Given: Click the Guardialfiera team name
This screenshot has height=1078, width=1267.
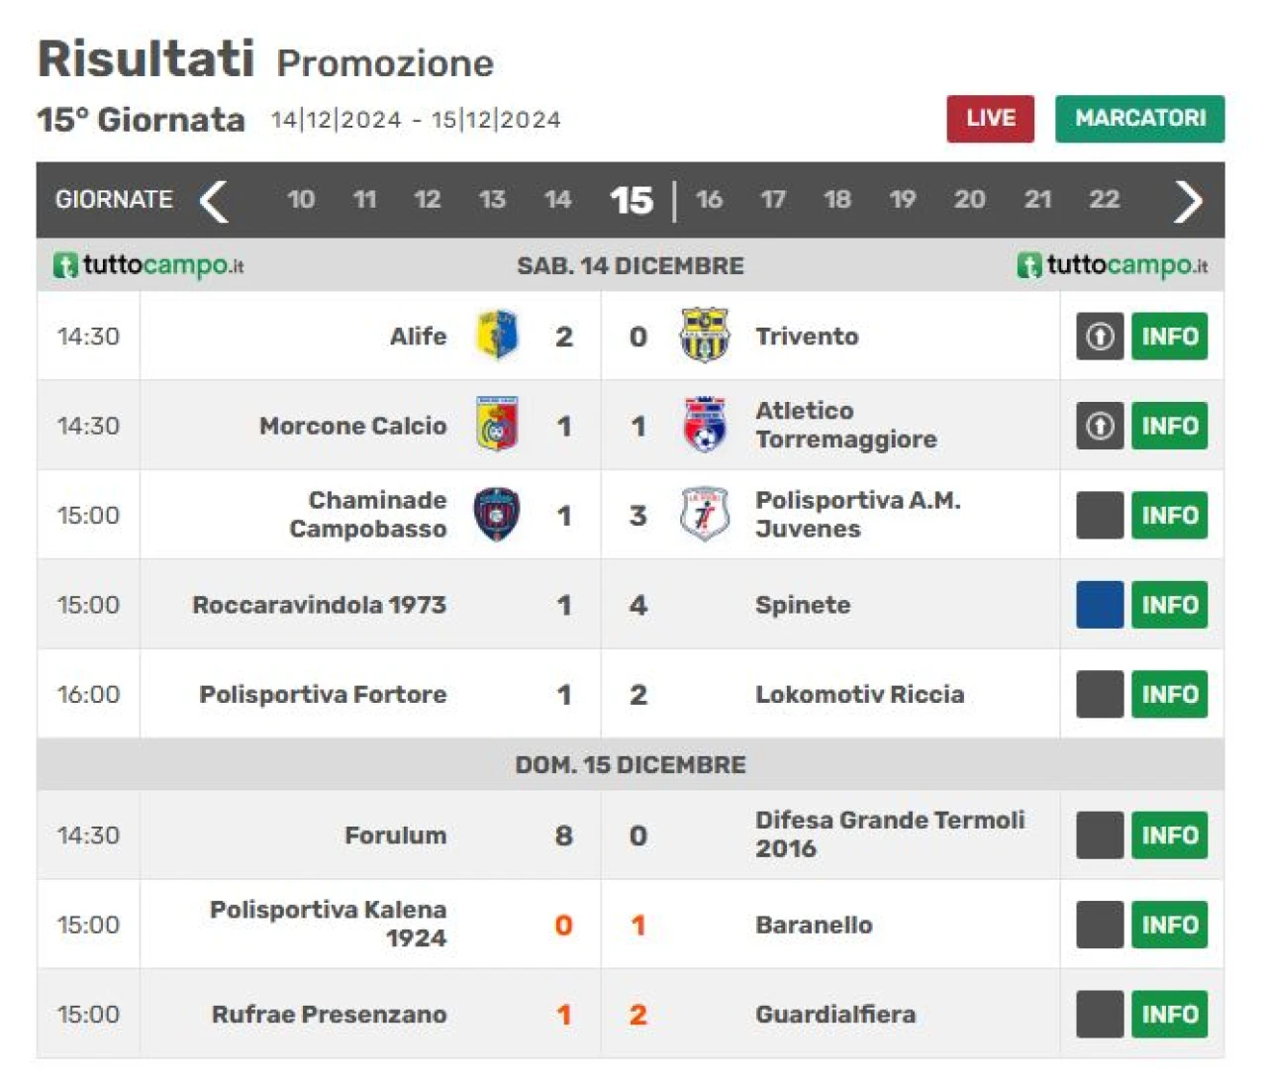Looking at the screenshot, I should pyautogui.click(x=835, y=1015).
